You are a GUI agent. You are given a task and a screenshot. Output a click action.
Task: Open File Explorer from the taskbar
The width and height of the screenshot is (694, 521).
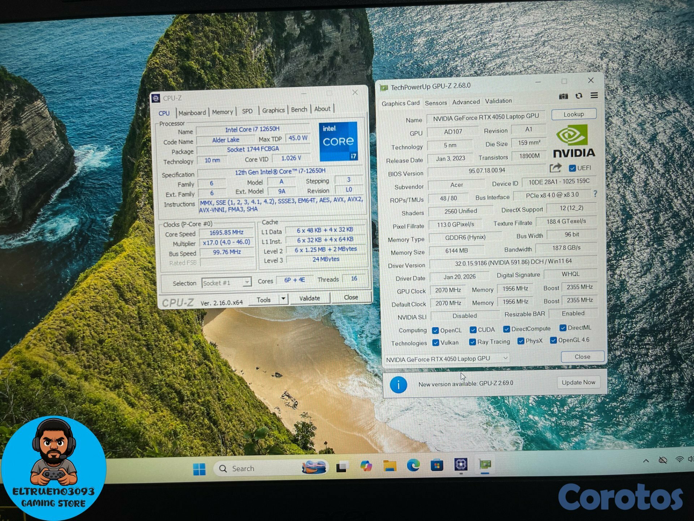(x=390, y=466)
